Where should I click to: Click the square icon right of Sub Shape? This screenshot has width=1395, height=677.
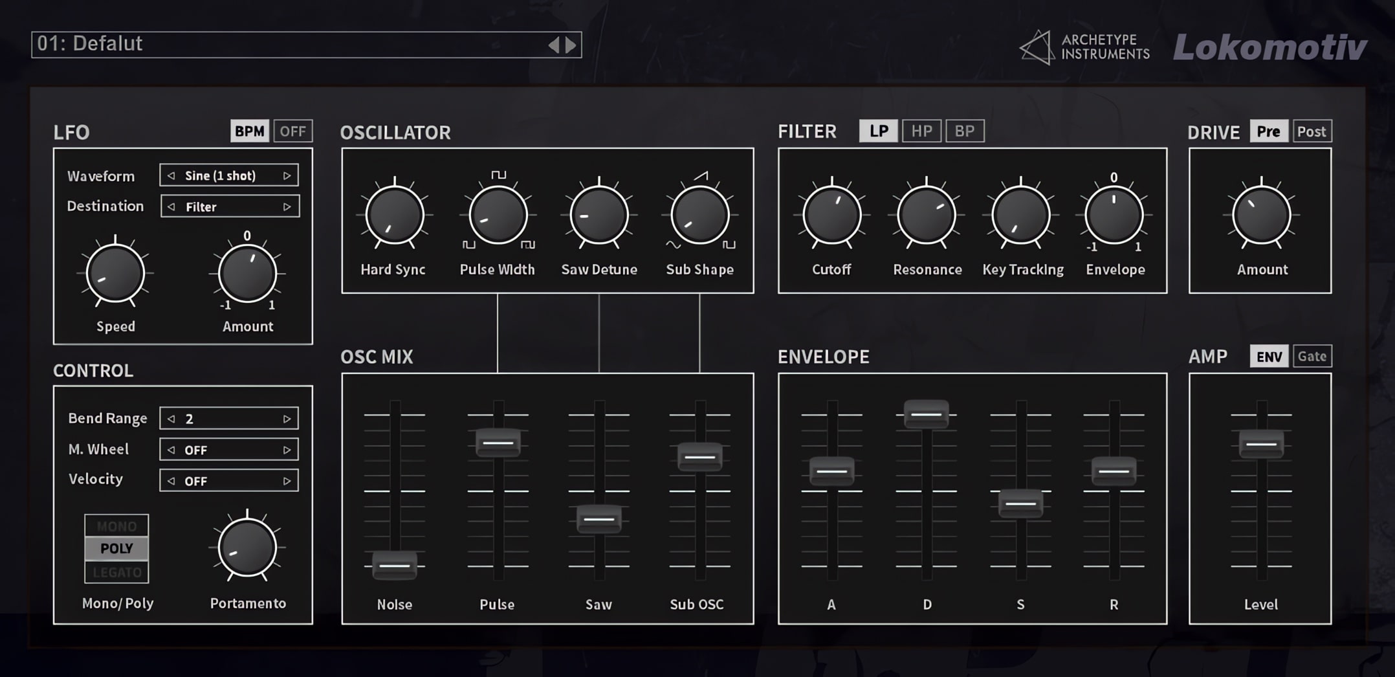[729, 245]
